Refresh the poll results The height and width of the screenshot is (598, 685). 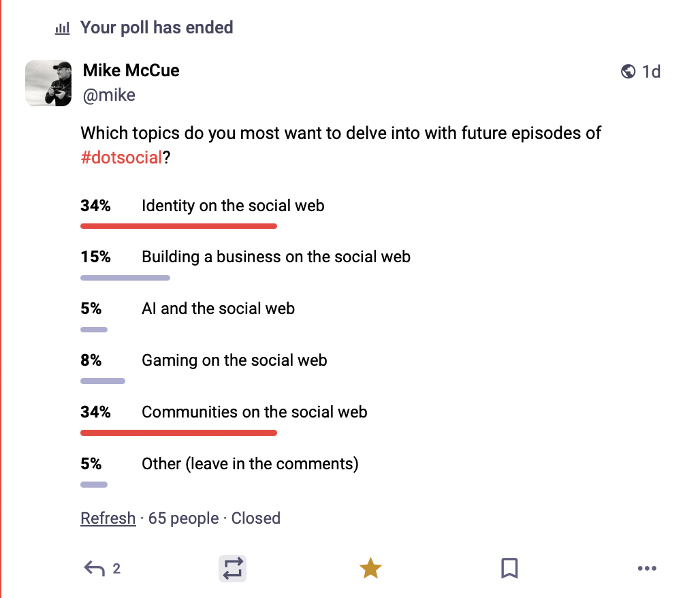point(108,518)
